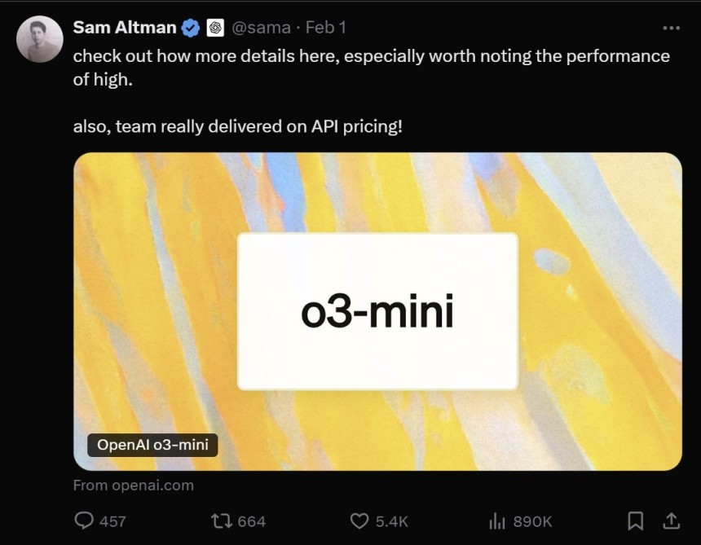
Task: Click the Sam Altman display name
Action: [x=125, y=28]
